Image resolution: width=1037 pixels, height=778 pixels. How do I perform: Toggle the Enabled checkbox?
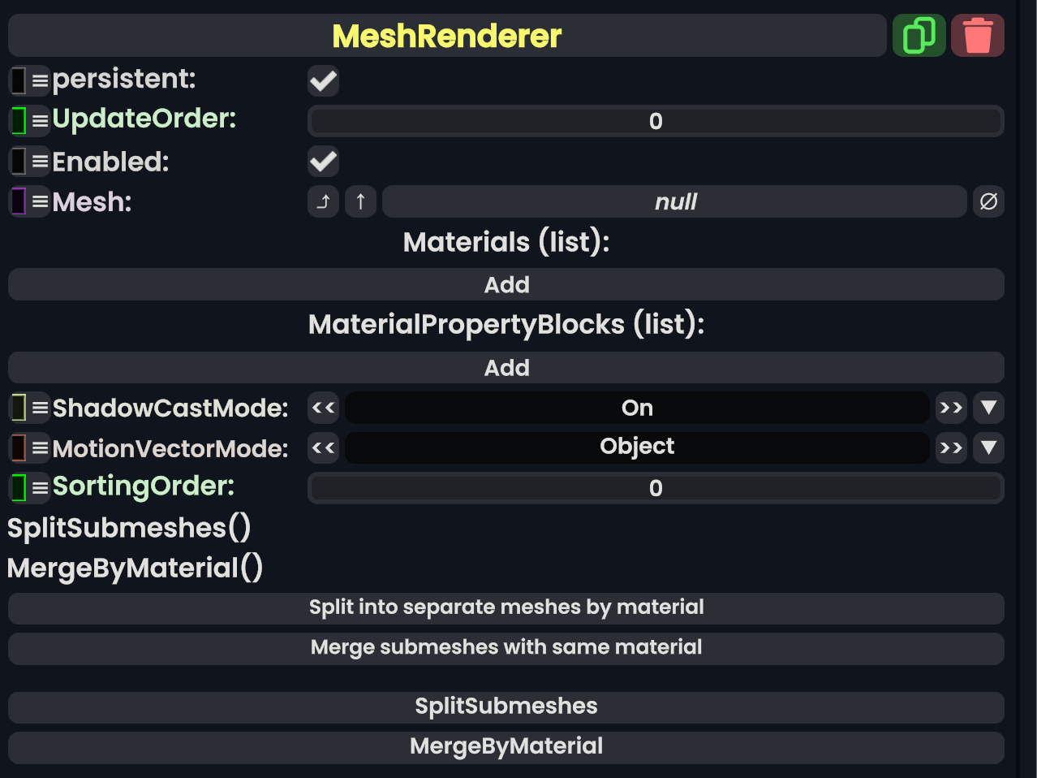(x=323, y=162)
